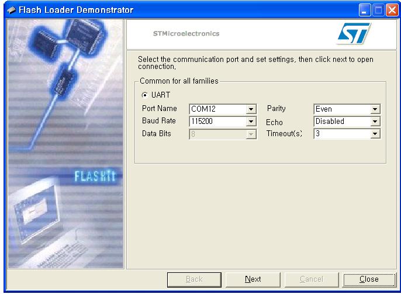Close the window with the red X
Viewport: 401px width, 294px height.
[392, 10]
